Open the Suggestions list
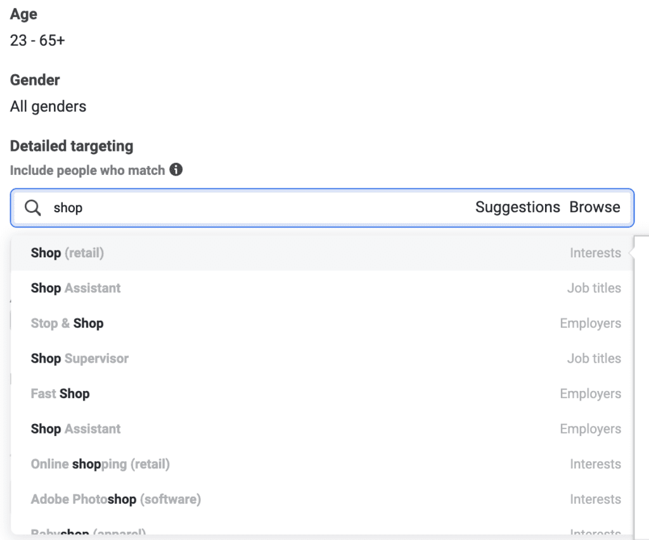The width and height of the screenshot is (649, 540). point(517,207)
